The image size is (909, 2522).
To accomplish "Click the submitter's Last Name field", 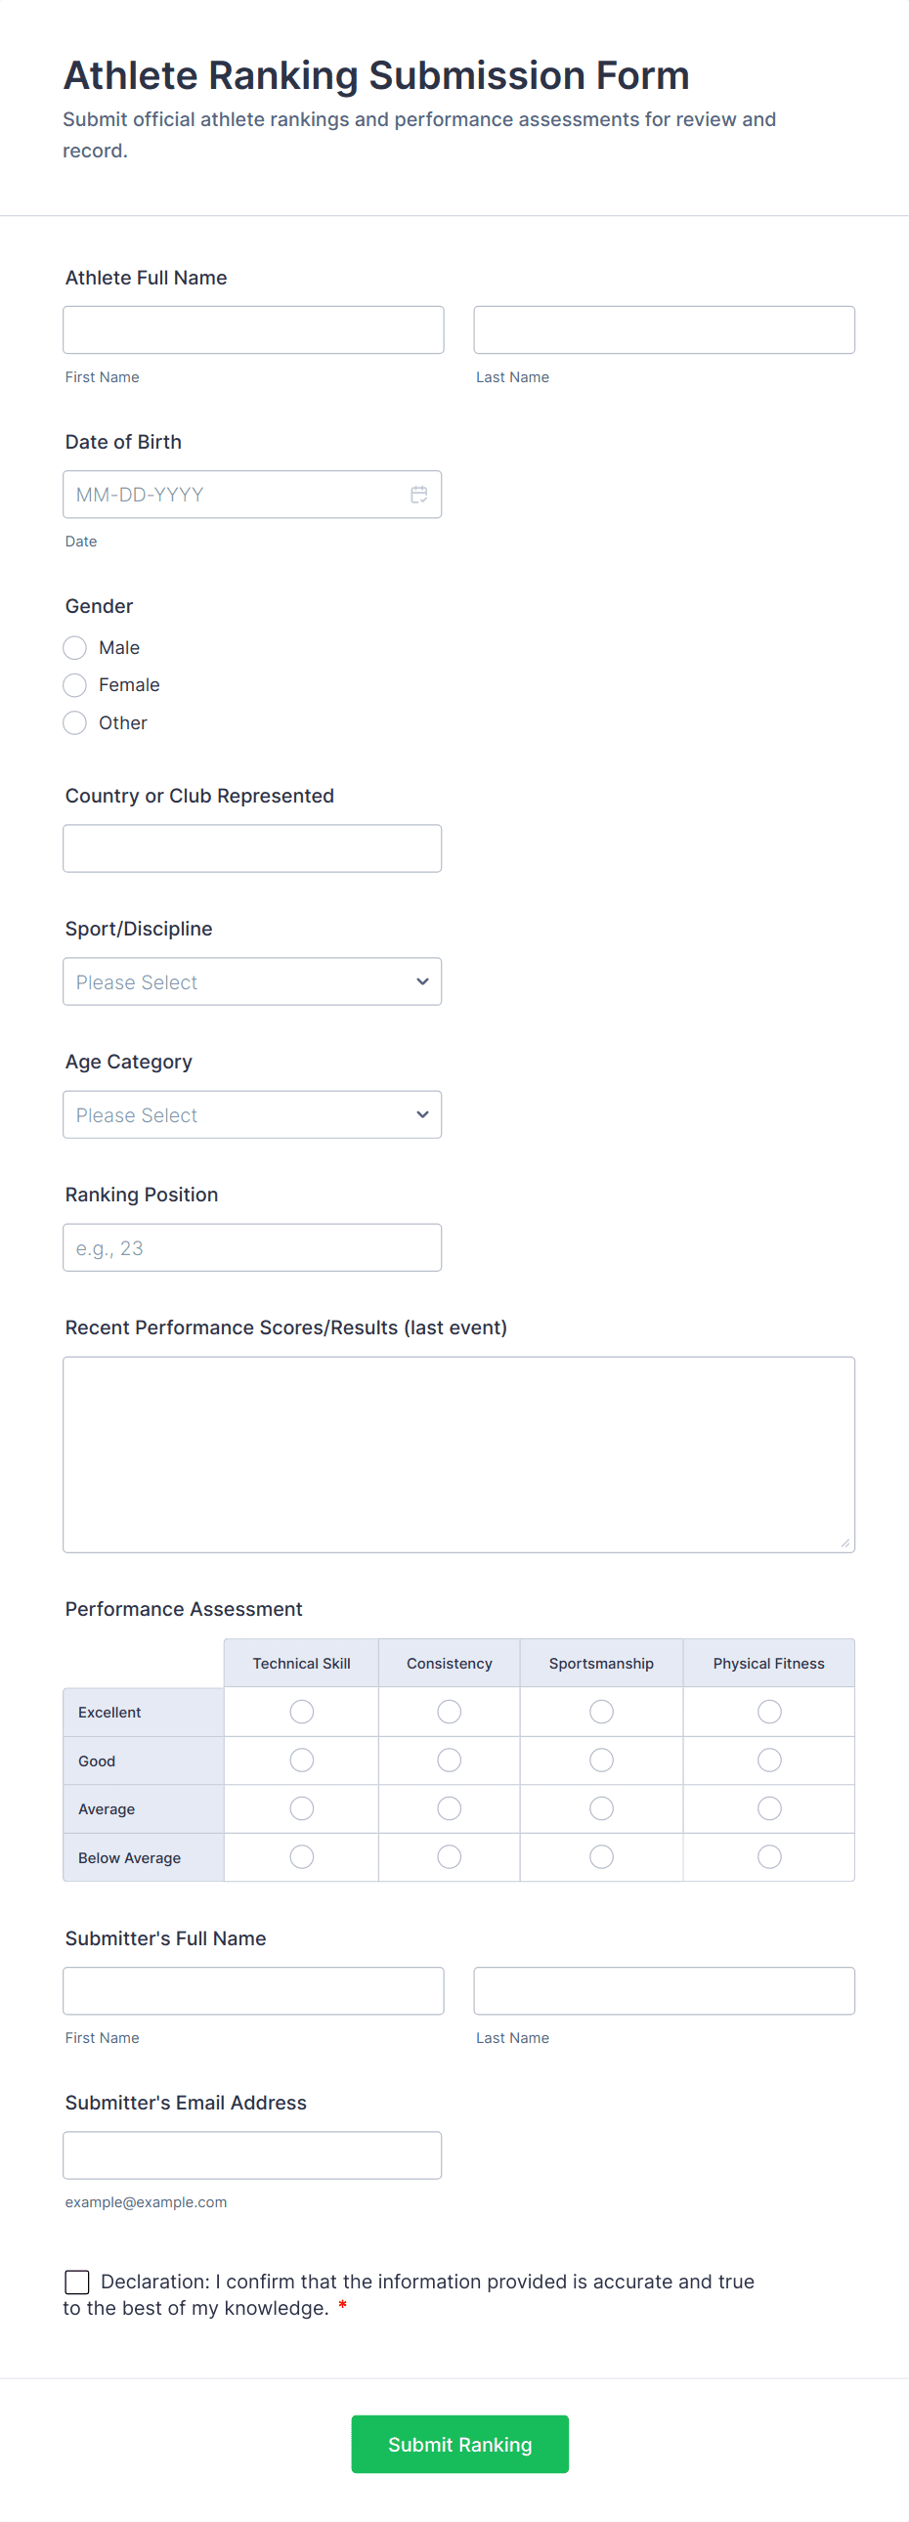I will (x=665, y=1991).
